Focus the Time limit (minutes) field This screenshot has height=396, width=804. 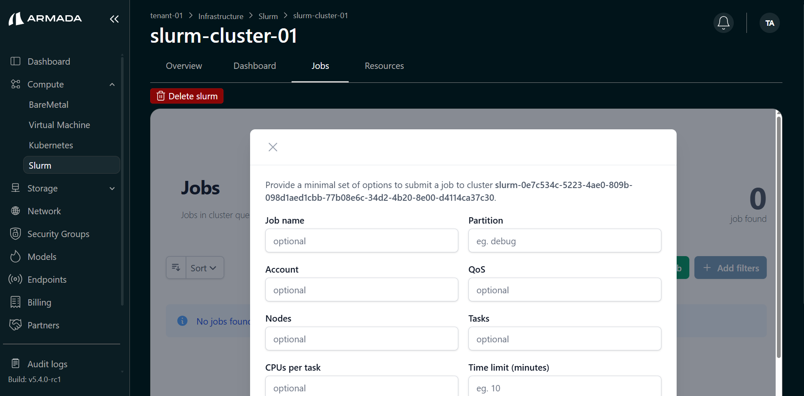point(565,386)
